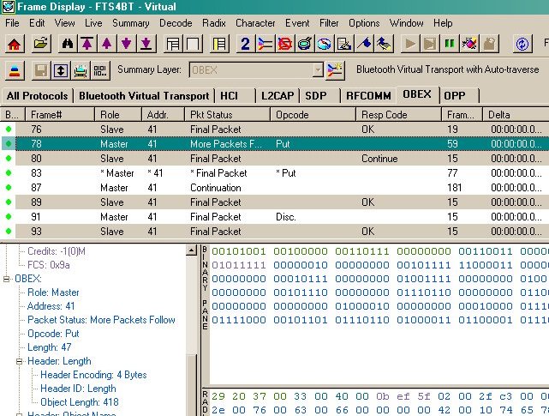549x416 pixels.
Task: Open Find using the binoculars icon
Action: click(x=67, y=44)
